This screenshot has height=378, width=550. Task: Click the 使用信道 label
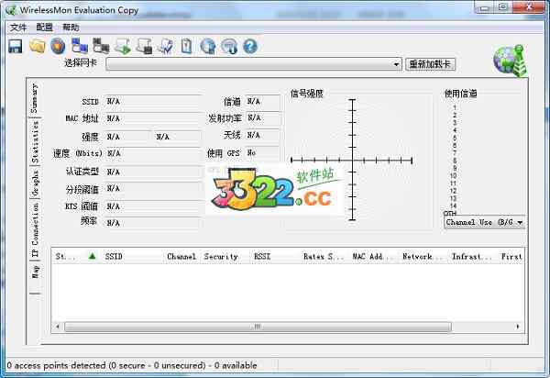[x=460, y=94]
